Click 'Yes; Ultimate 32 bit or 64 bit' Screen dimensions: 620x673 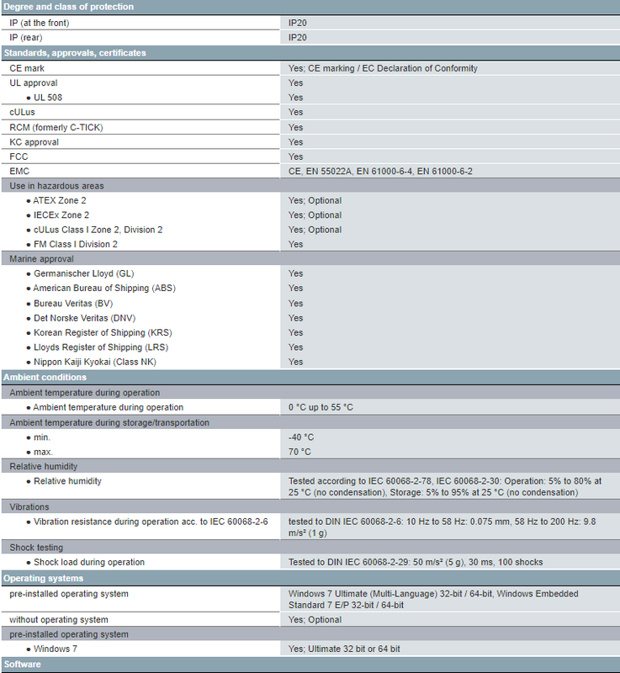coord(344,649)
